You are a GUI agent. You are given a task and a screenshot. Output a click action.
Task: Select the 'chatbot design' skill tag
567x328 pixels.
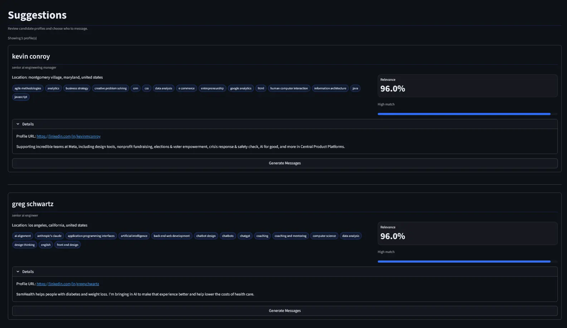(x=206, y=236)
